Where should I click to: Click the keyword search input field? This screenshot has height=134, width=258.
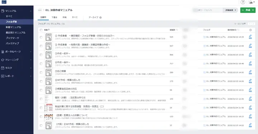pos(208,10)
